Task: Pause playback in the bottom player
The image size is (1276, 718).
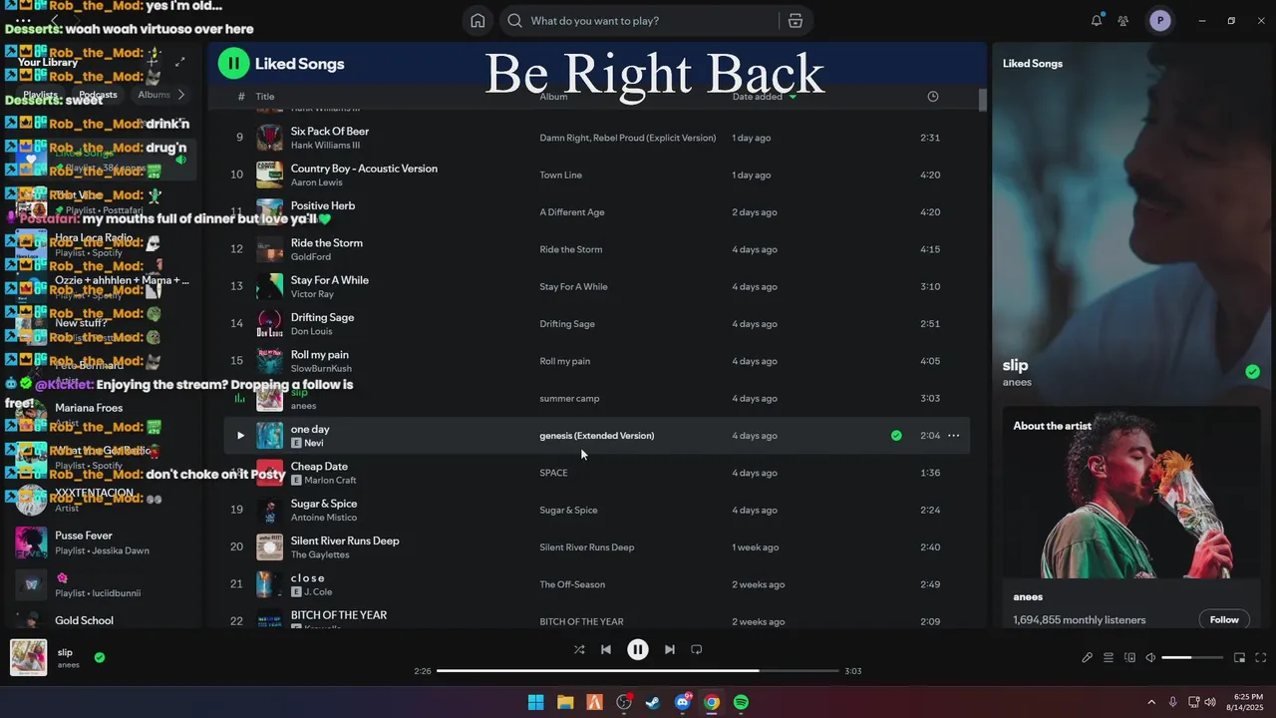Action: [638, 649]
